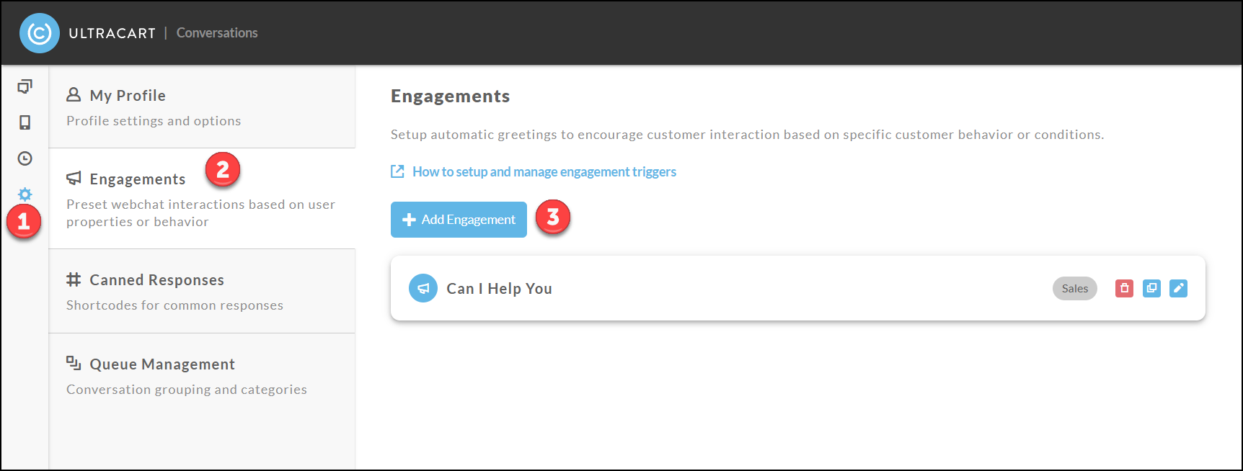This screenshot has height=471, width=1243.
Task: Duplicate the Can I Help You engagement
Action: pyautogui.click(x=1151, y=288)
